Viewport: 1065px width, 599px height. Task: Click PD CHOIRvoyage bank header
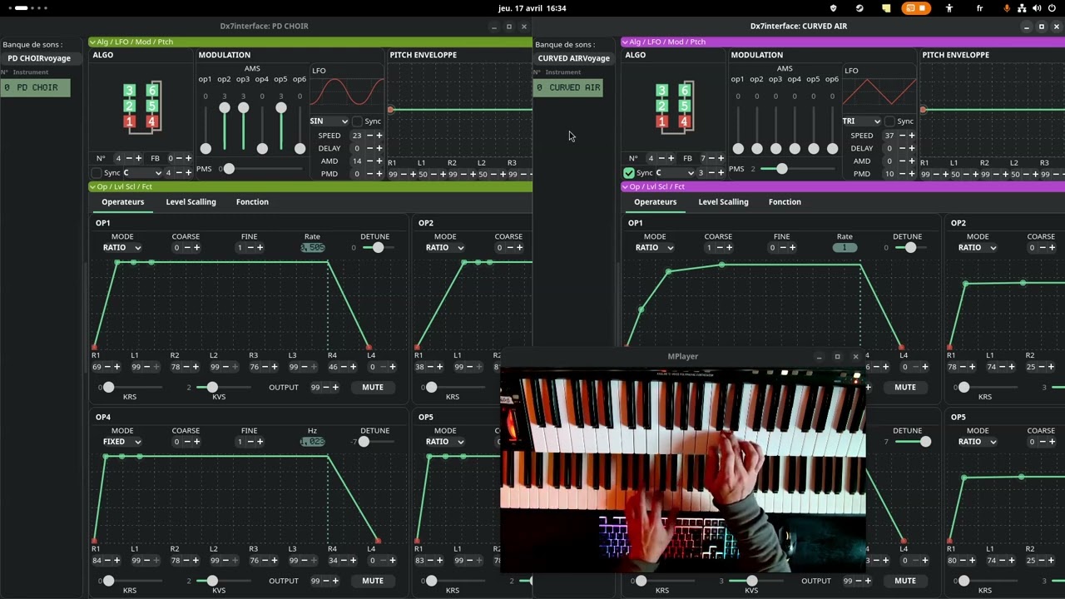pyautogui.click(x=39, y=58)
